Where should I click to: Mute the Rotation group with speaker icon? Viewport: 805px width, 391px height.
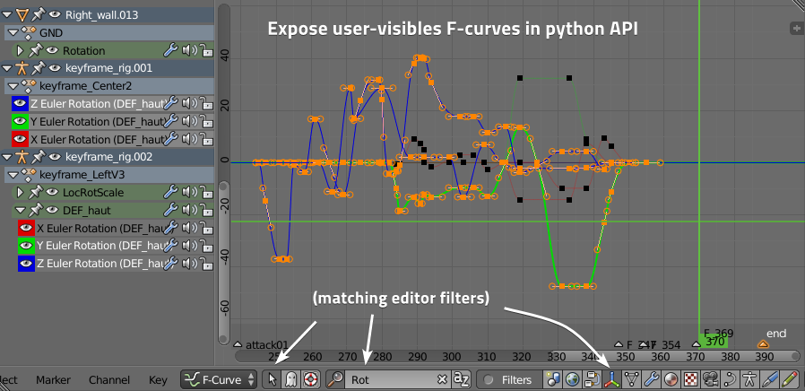[x=189, y=50]
